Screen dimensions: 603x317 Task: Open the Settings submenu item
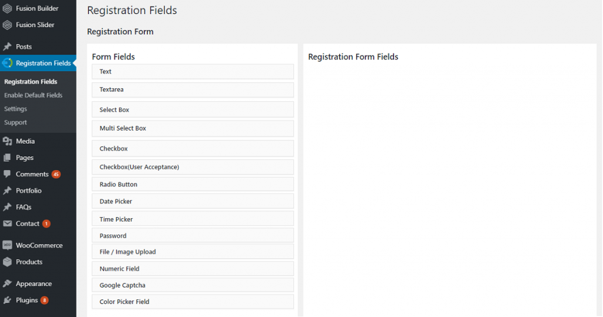15,109
